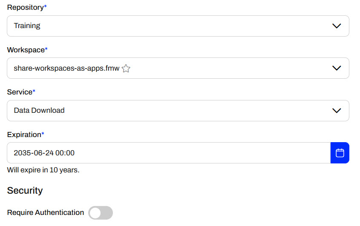Click the required asterisk beside Repository
This screenshot has width=360, height=226.
(46, 7)
